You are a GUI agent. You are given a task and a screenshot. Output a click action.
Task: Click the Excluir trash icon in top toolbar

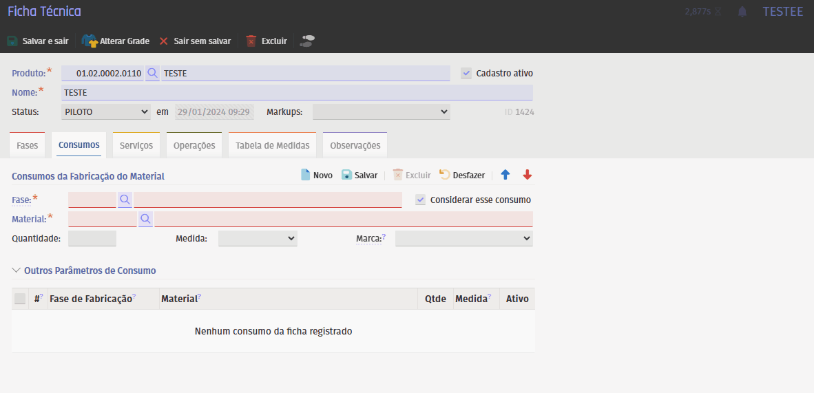tap(251, 41)
